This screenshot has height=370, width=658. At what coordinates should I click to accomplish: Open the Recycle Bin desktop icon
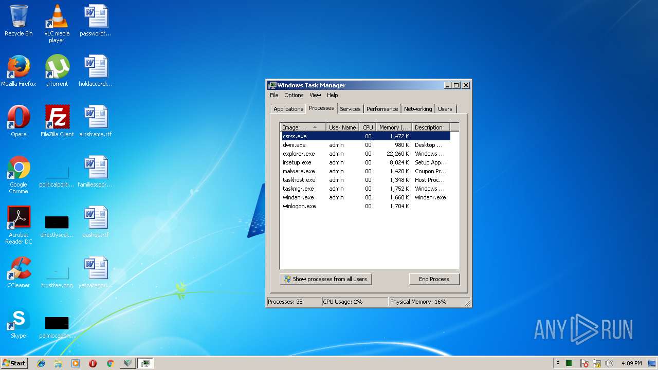tap(19, 21)
